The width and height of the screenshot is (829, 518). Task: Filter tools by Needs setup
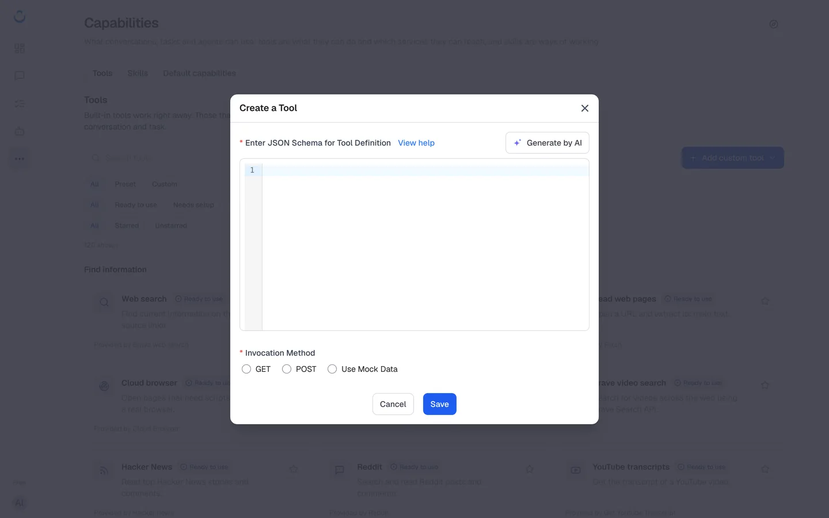click(193, 205)
